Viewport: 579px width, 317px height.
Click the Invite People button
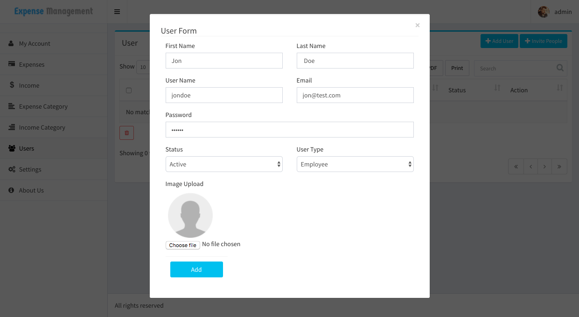coord(544,41)
